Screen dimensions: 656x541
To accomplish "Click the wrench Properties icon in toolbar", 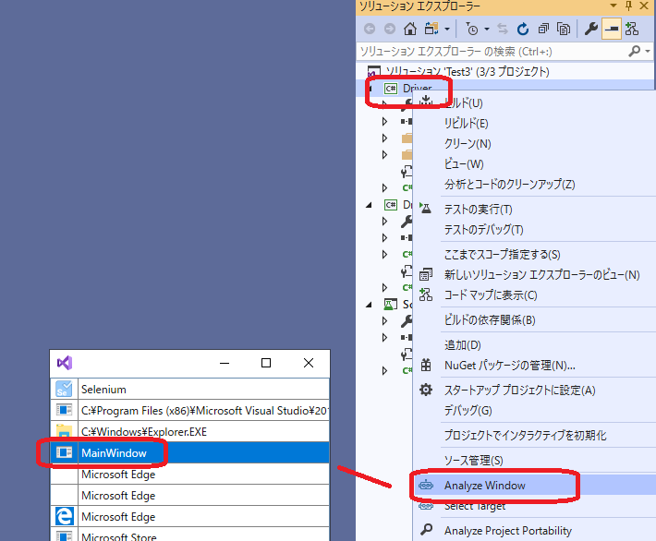I will click(590, 29).
